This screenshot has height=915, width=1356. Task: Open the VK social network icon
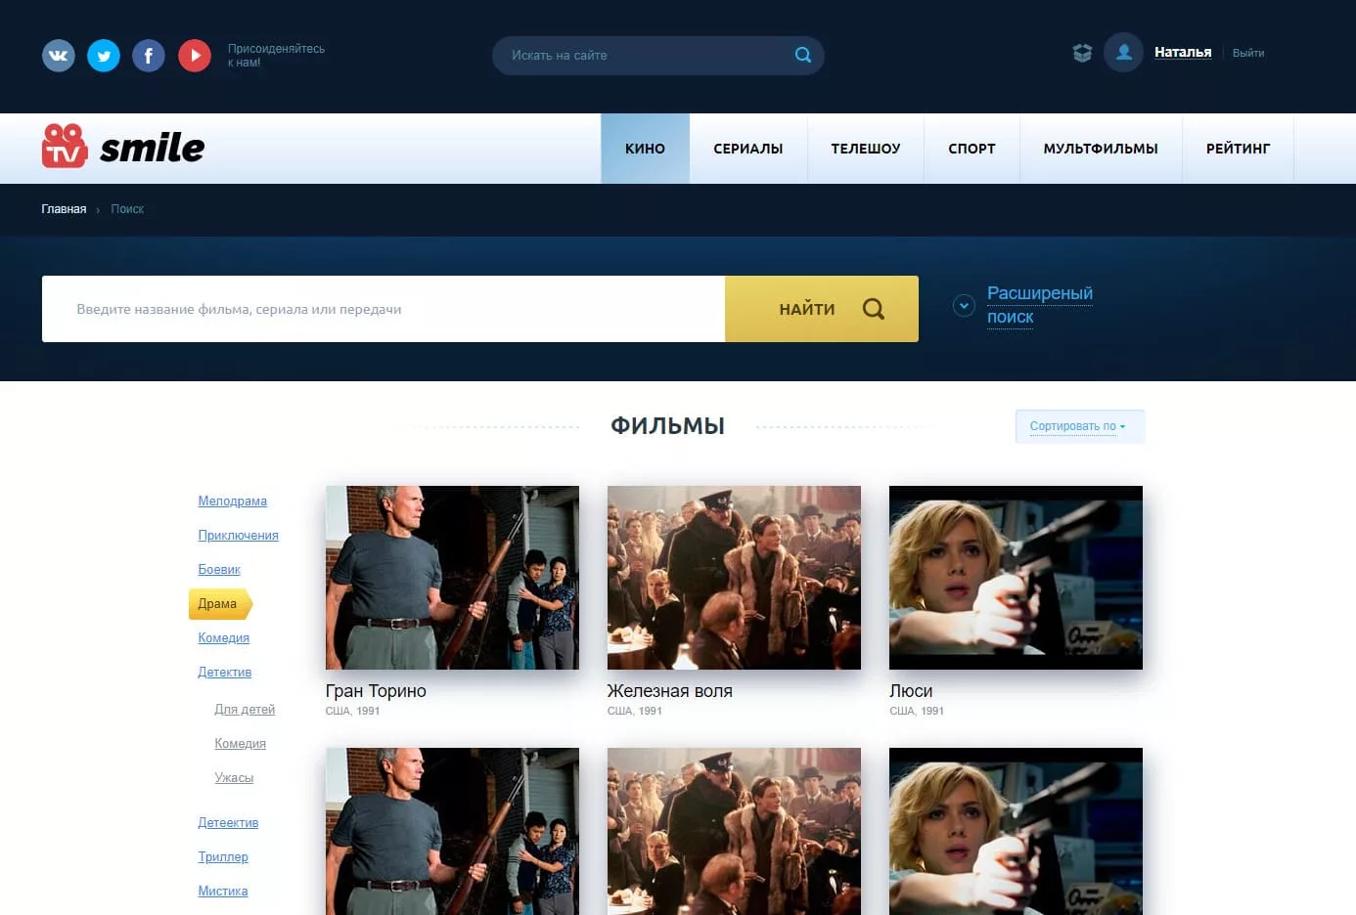click(59, 56)
